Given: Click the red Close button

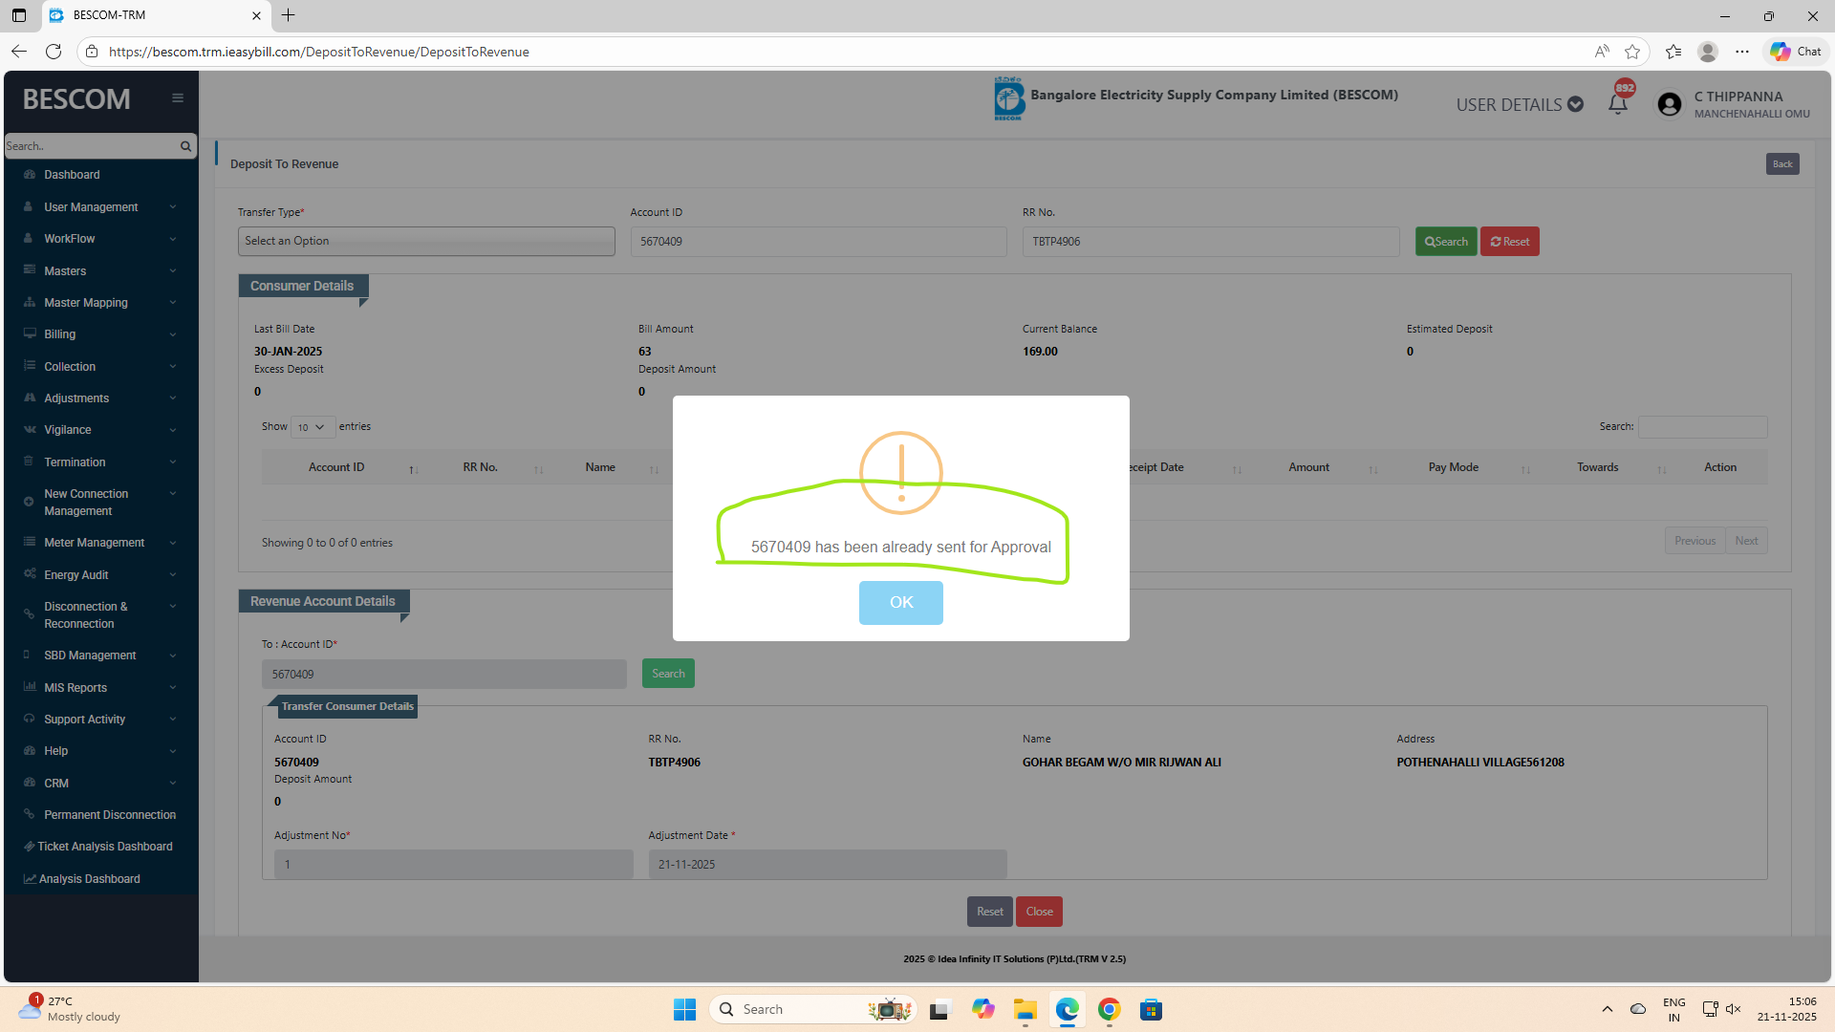Looking at the screenshot, I should coord(1039,912).
